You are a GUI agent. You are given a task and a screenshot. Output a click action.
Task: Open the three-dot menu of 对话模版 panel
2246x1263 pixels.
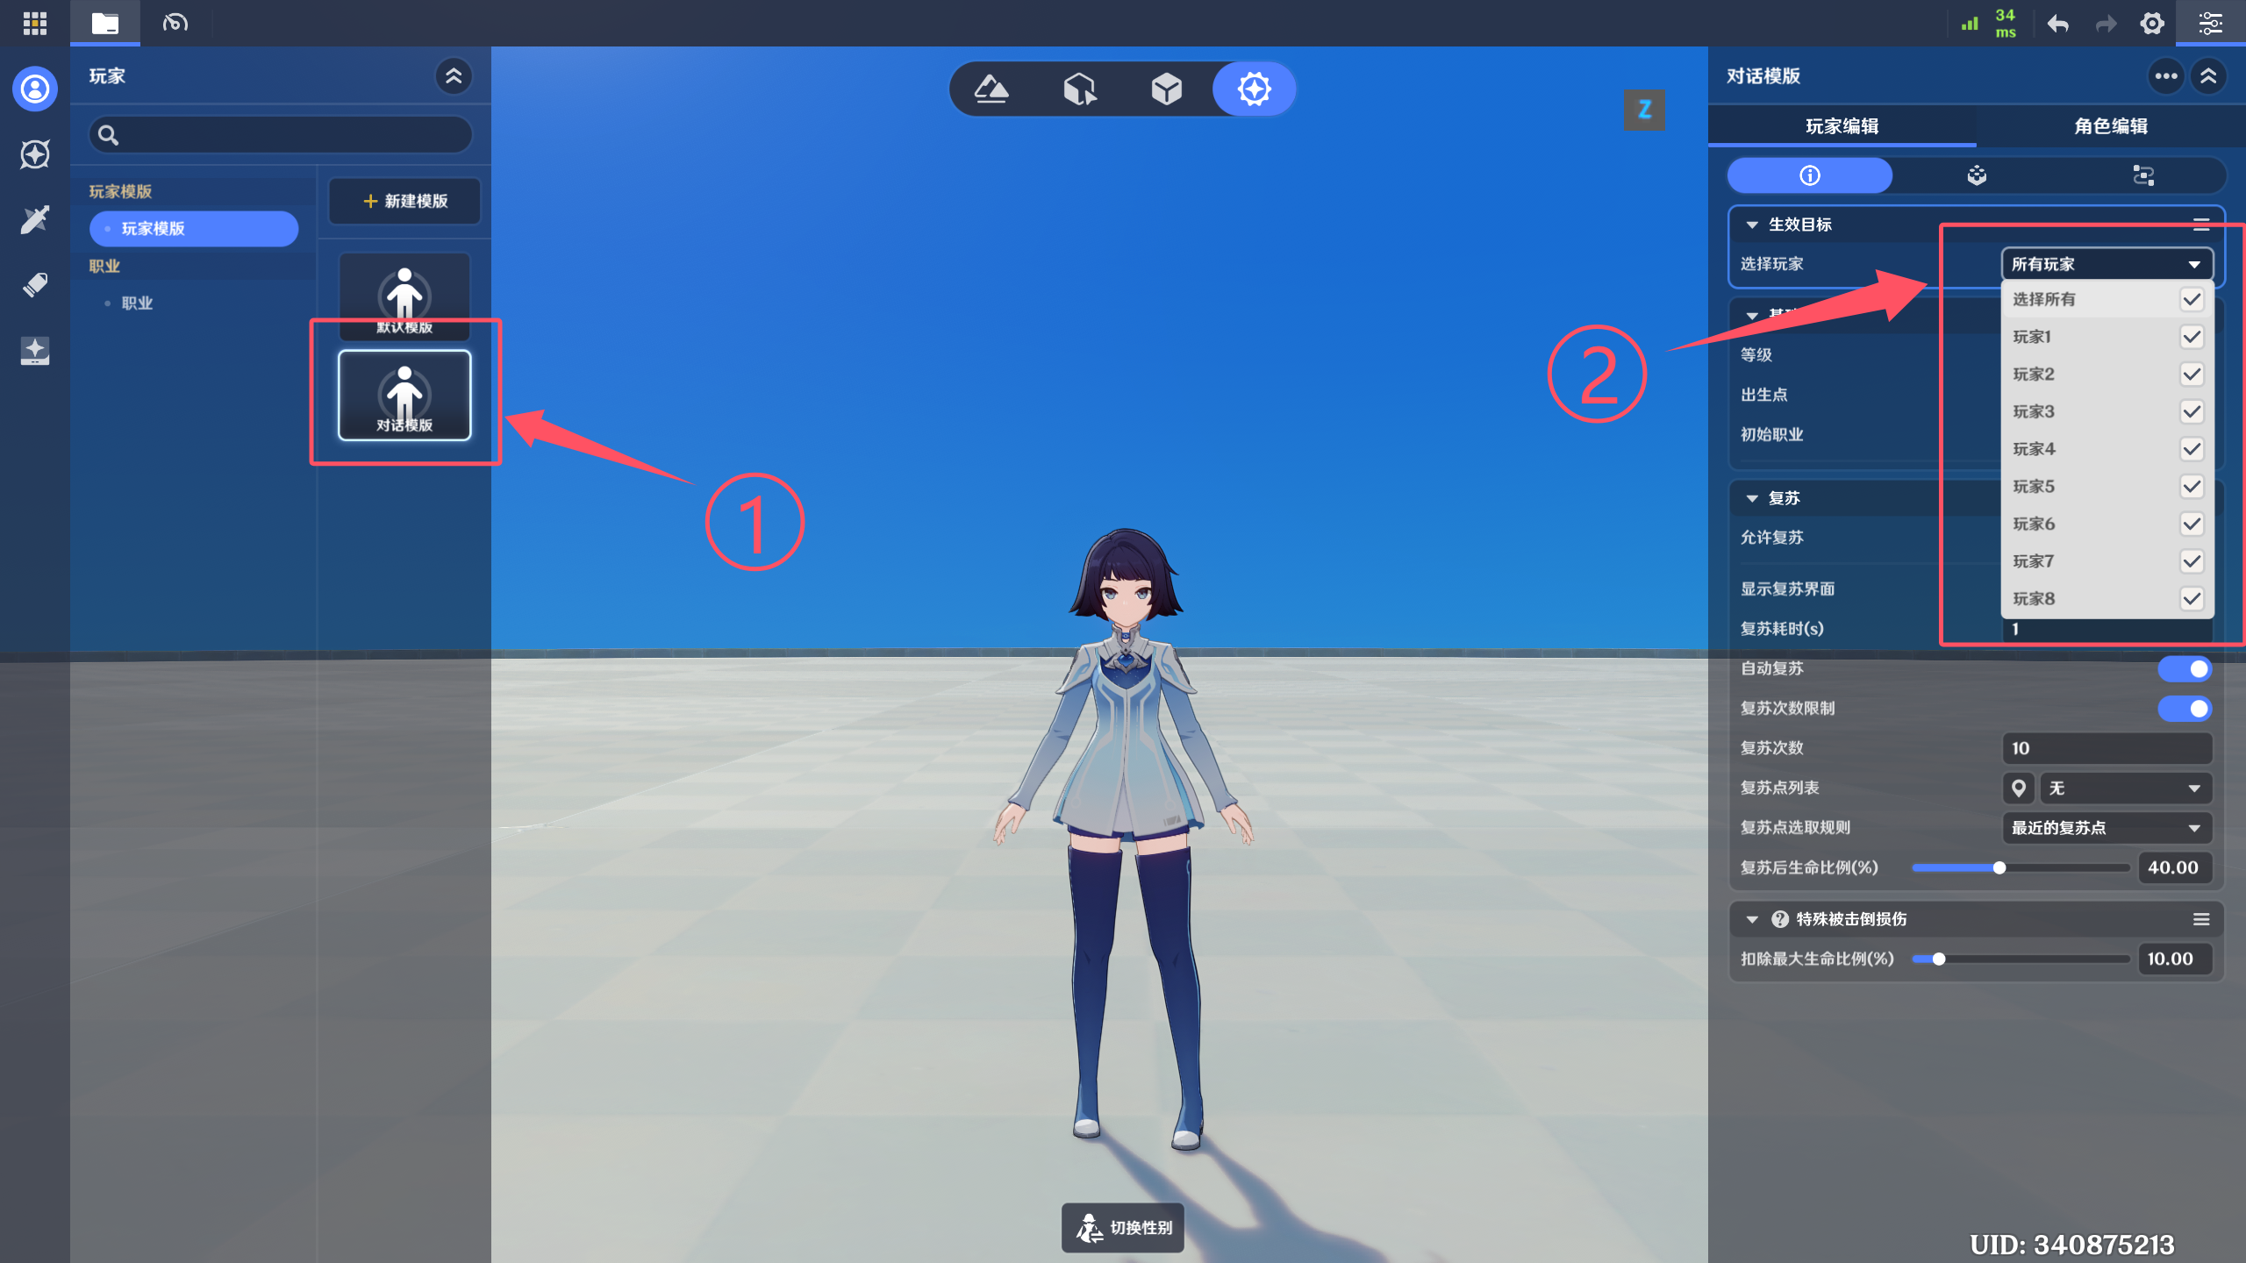tap(2165, 76)
